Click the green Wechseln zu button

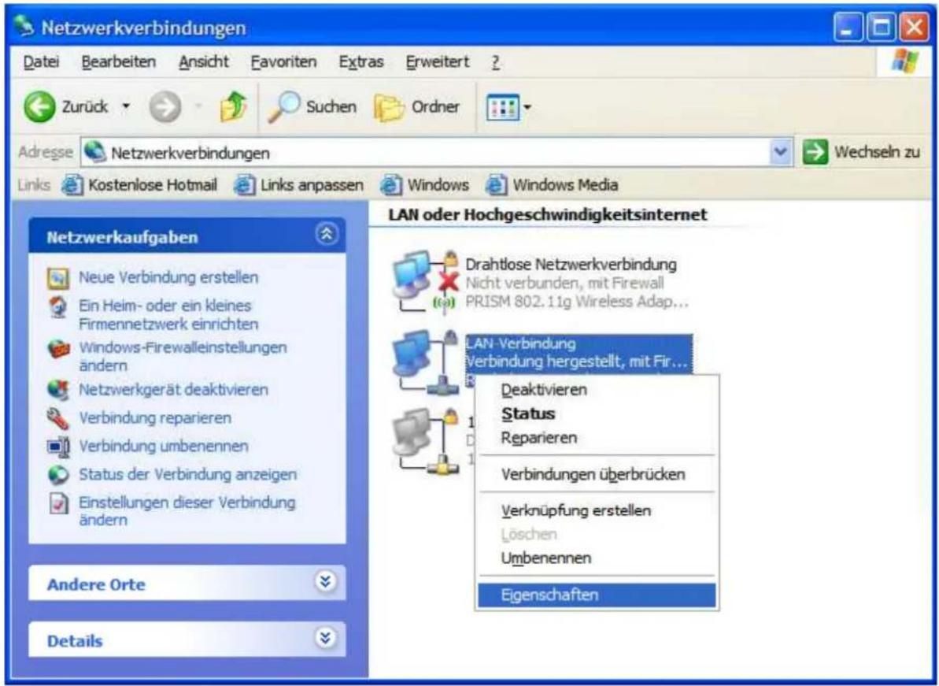[860, 152]
